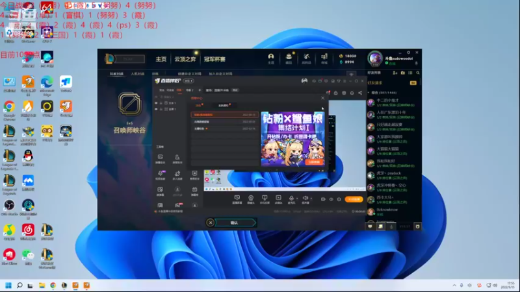Open the Riot Client desktop shortcut
The image size is (520, 292).
coord(9,257)
